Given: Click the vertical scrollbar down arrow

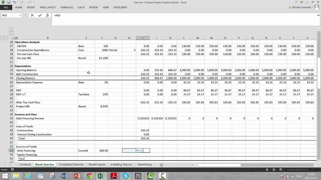Looking at the screenshot, I should [319, 161].
